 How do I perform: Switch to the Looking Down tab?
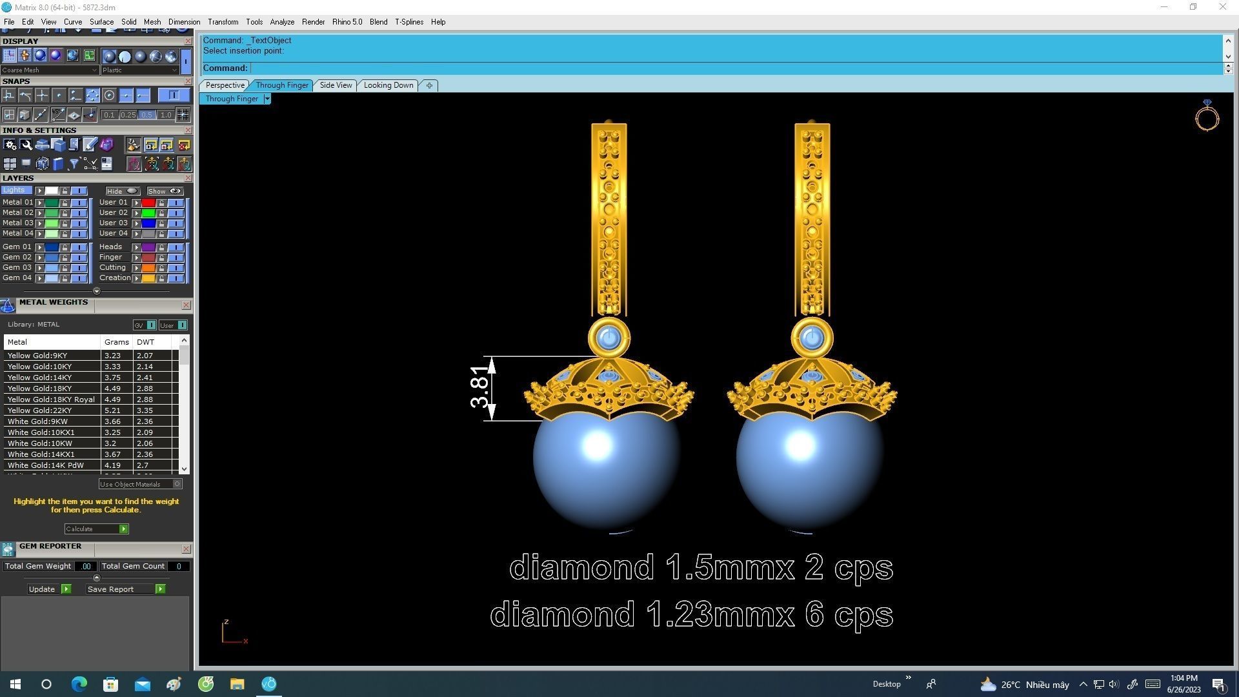point(388,85)
